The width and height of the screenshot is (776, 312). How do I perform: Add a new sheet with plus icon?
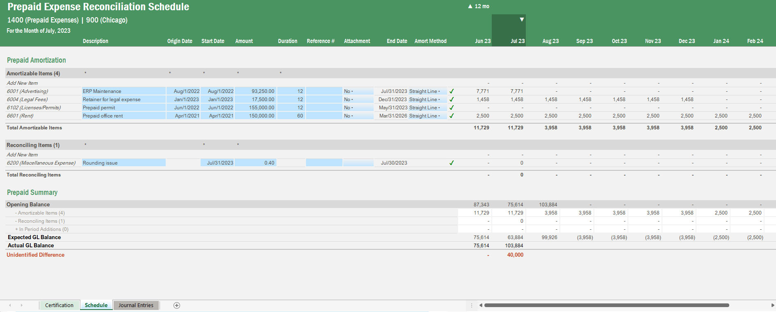pyautogui.click(x=177, y=305)
